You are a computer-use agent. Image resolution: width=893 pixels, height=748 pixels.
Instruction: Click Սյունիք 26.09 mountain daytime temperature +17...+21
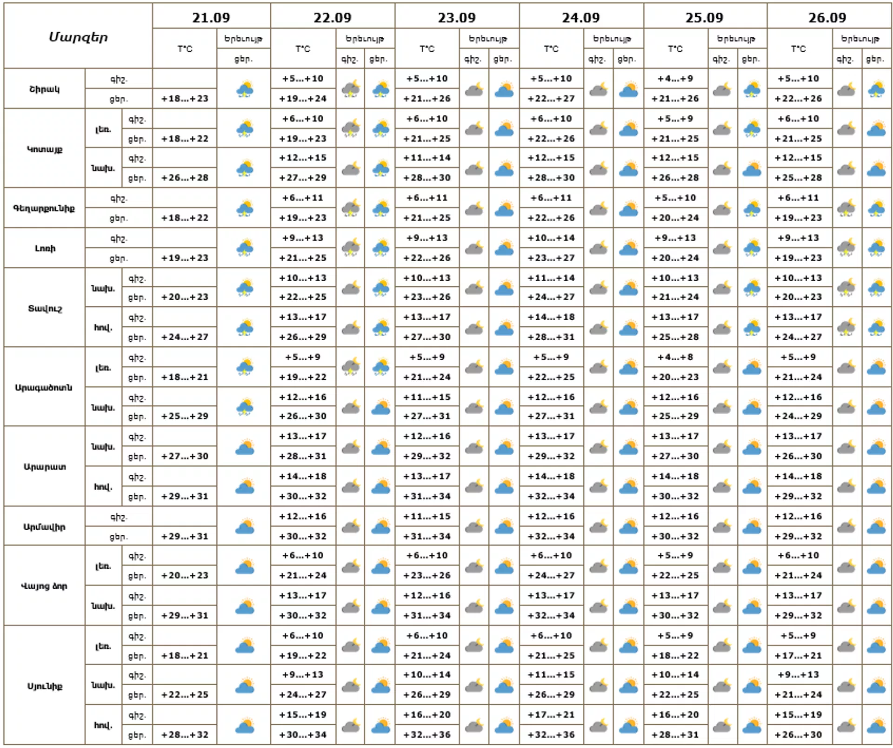(x=798, y=655)
